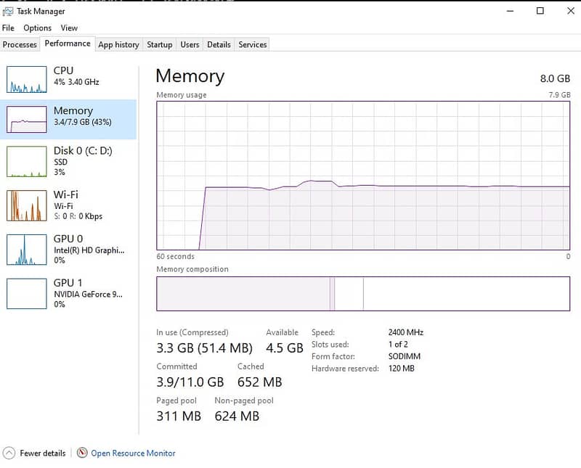Open Resource Monitor link
581x468 pixels.
coord(133,453)
